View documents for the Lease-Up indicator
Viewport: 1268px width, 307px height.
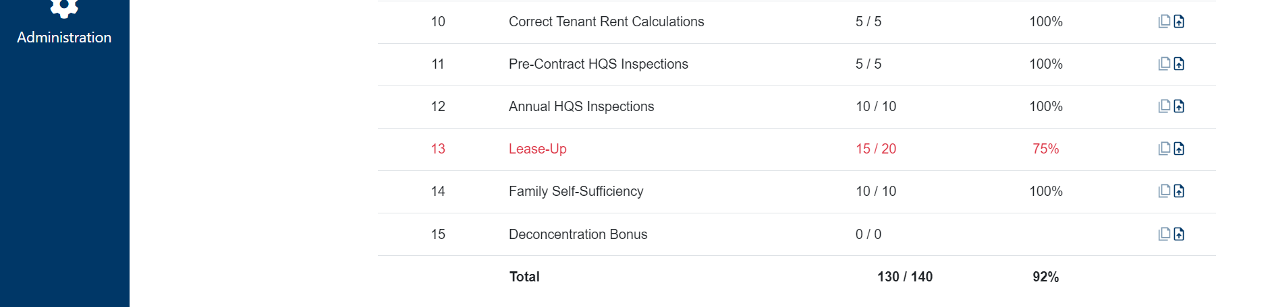1164,149
